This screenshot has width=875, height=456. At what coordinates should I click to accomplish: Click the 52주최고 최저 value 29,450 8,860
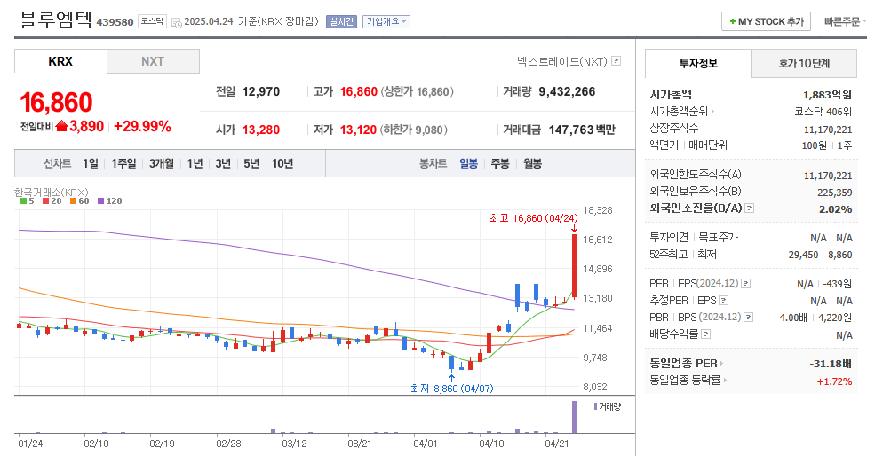tap(820, 255)
